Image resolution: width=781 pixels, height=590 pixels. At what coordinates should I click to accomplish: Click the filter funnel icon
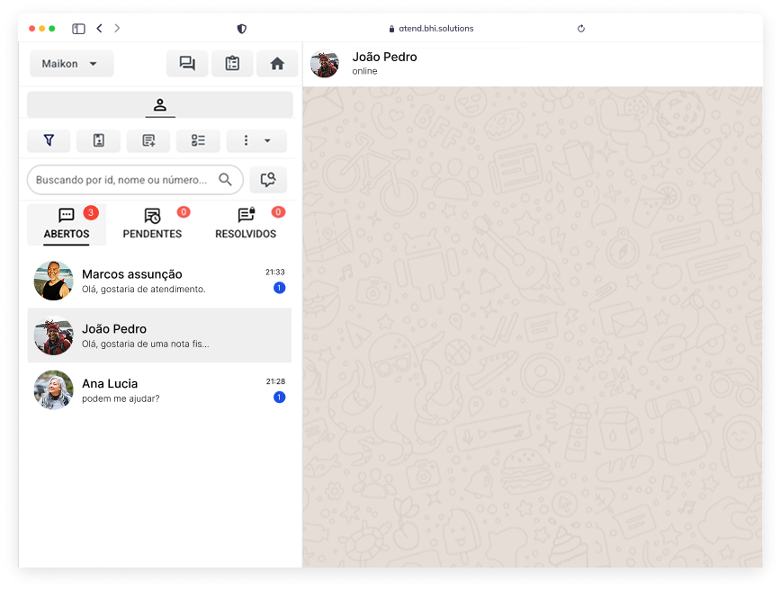49,141
